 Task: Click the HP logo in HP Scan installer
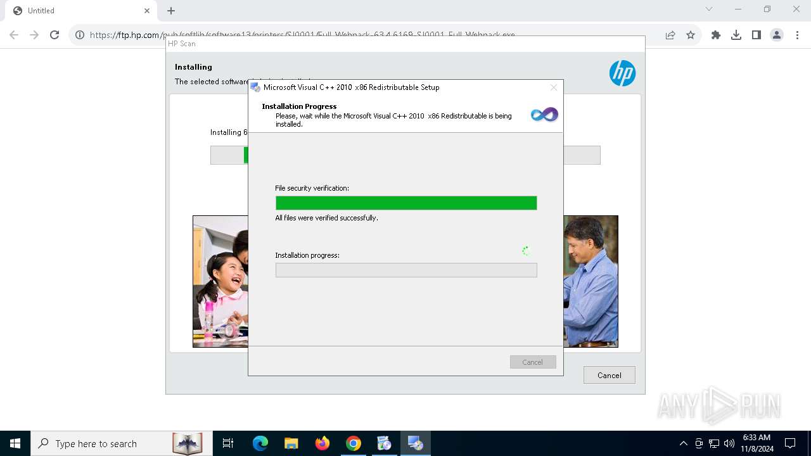coord(622,73)
